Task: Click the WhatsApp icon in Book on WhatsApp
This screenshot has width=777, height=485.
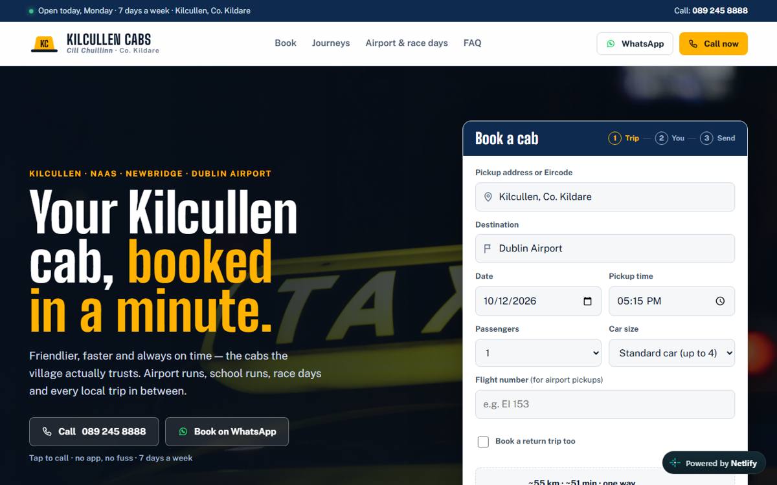Action: coord(183,431)
